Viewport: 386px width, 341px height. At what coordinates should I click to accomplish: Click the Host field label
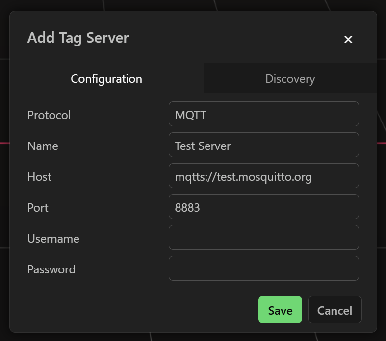pyautogui.click(x=39, y=177)
